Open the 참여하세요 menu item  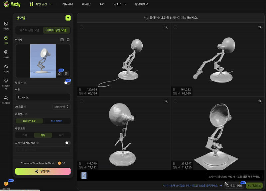pos(141,4)
